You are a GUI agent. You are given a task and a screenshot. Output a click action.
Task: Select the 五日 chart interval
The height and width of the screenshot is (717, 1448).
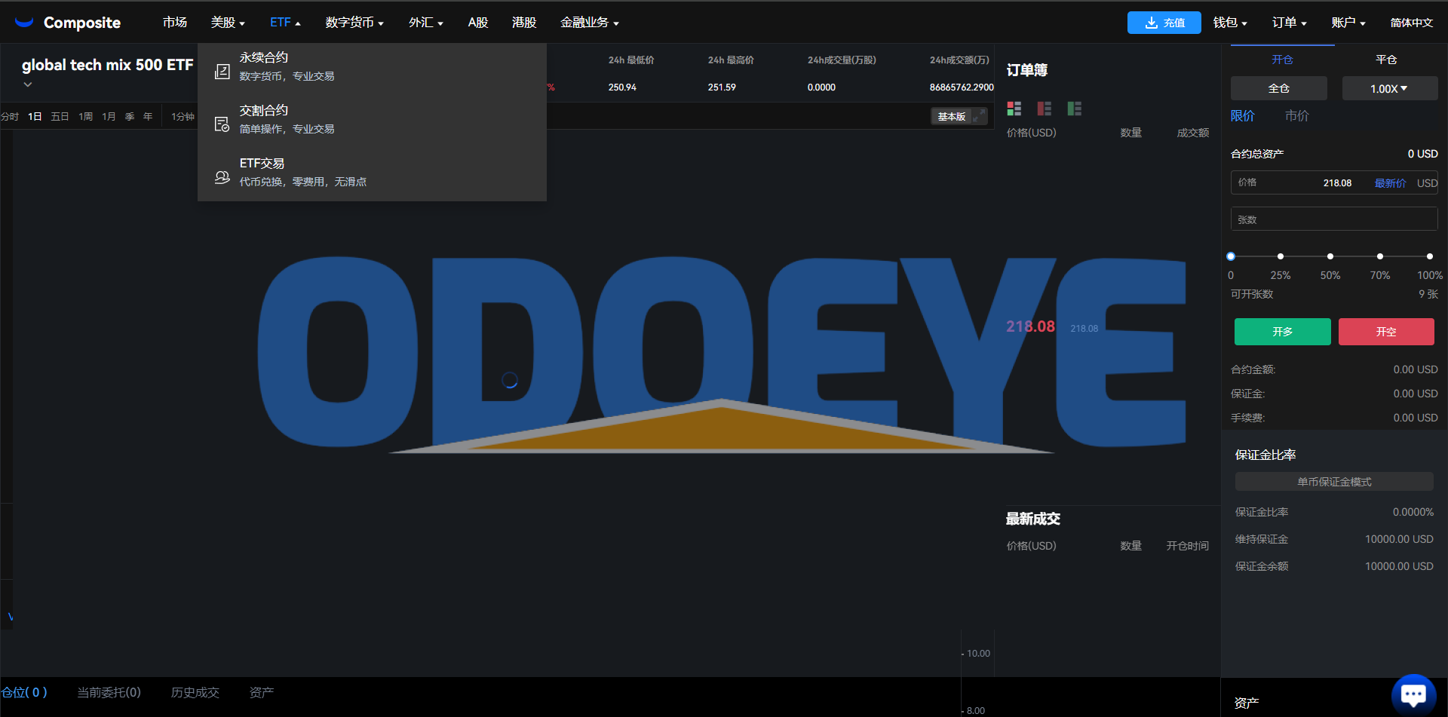coord(60,116)
